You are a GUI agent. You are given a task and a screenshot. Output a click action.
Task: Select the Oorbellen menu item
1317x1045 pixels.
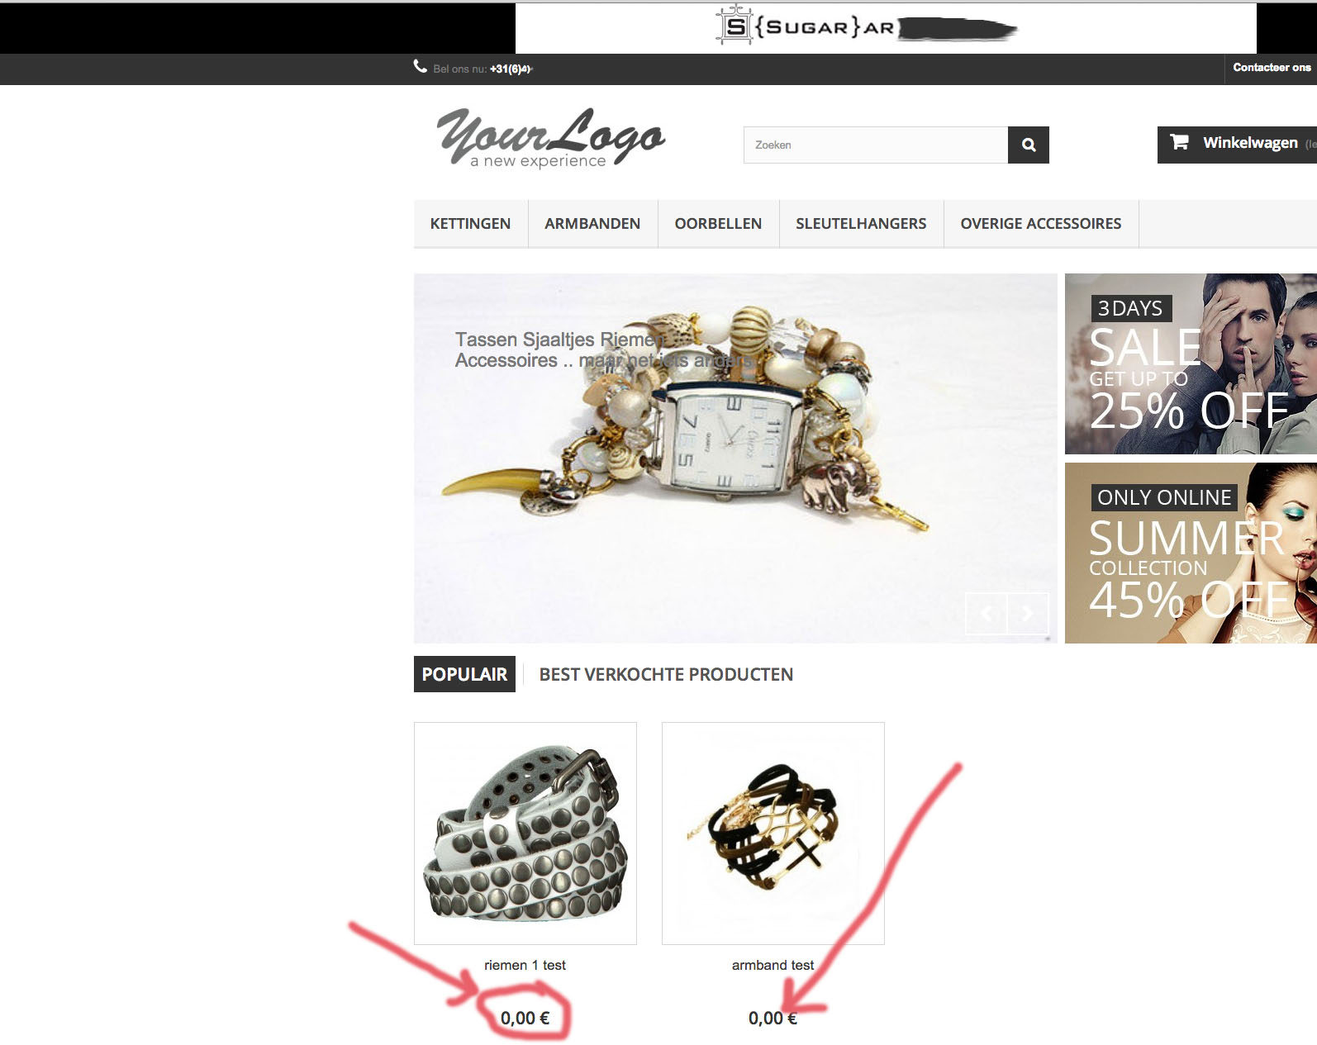pyautogui.click(x=718, y=224)
